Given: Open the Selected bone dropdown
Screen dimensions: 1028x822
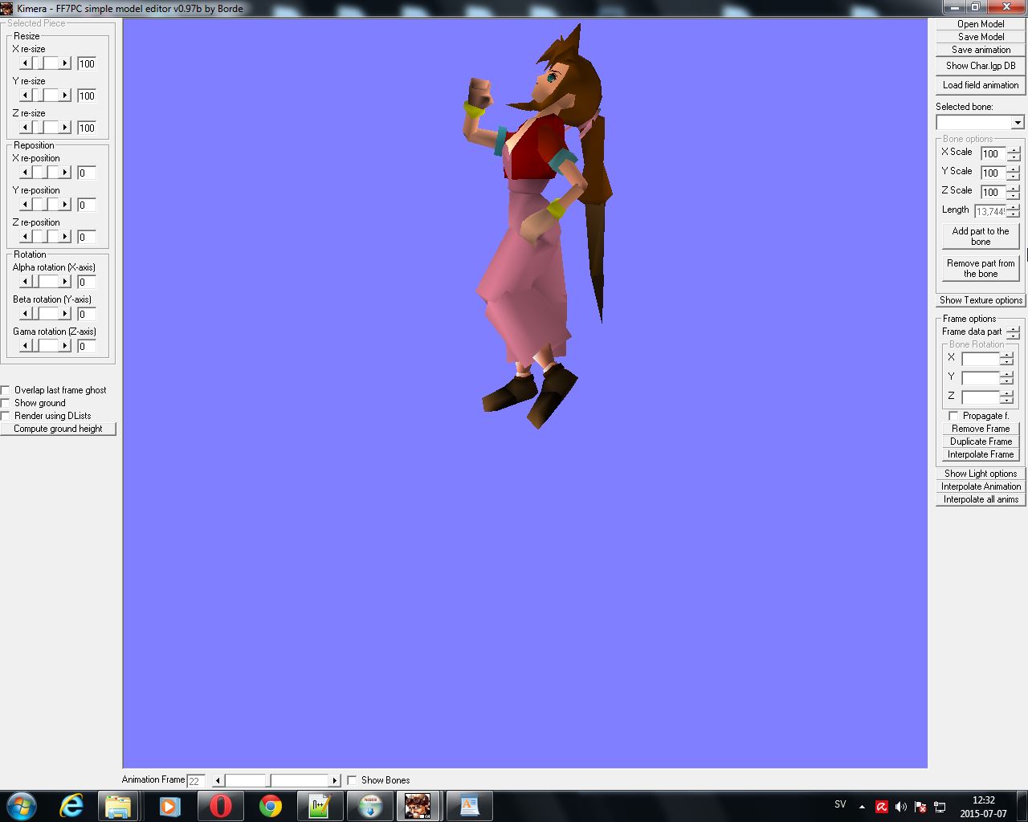Looking at the screenshot, I should (1018, 123).
